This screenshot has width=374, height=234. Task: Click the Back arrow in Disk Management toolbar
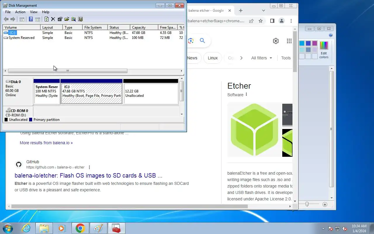pyautogui.click(x=6, y=19)
